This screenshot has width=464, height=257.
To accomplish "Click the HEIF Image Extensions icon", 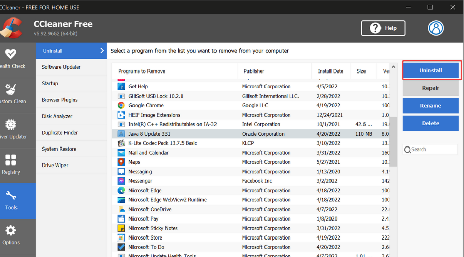I will (x=121, y=115).
